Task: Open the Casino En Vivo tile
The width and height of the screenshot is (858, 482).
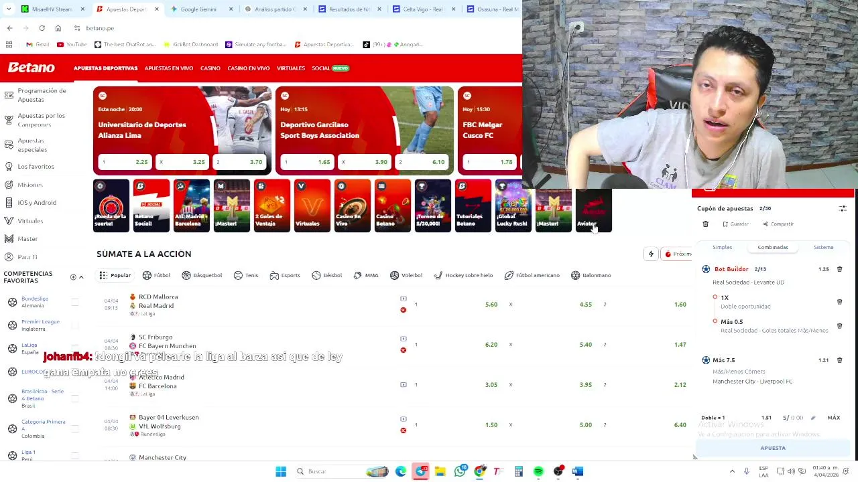Action: click(x=352, y=206)
